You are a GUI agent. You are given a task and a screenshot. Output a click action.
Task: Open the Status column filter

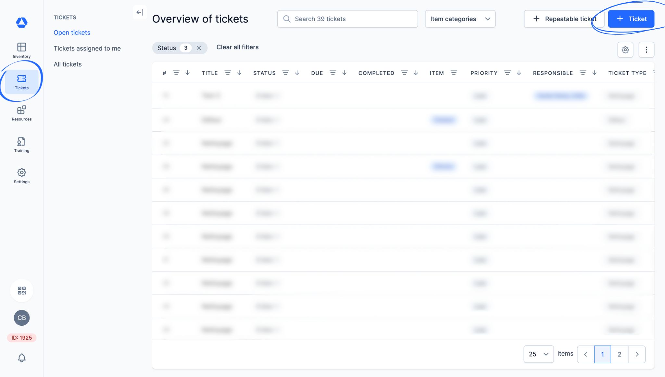coord(285,73)
